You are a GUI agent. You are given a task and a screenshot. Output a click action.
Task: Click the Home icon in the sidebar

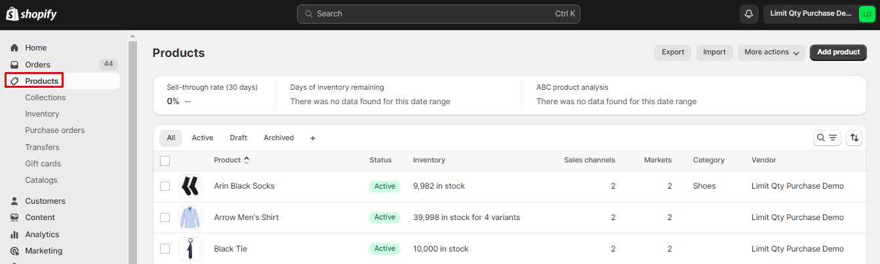pyautogui.click(x=14, y=48)
